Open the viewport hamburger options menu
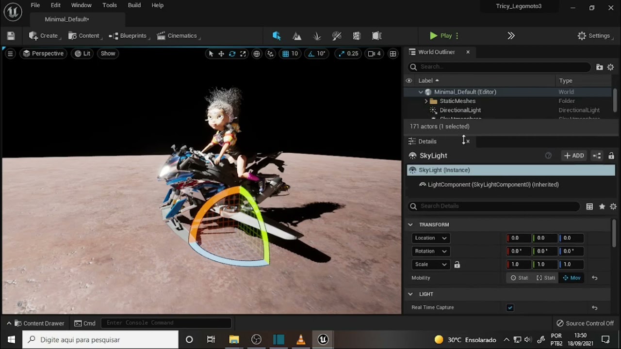 point(10,54)
